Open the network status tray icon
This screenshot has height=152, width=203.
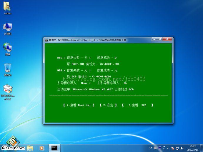177,148
